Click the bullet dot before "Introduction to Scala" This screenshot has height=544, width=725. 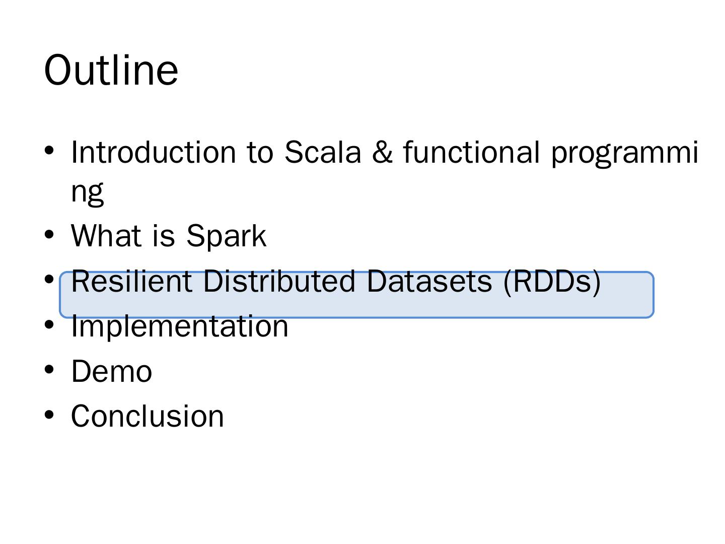pyautogui.click(x=49, y=151)
